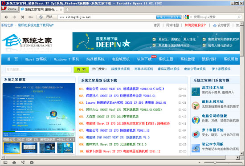Open hot search 雨林木风系统
Viewport: 245px width, 166px height.
tap(144, 69)
